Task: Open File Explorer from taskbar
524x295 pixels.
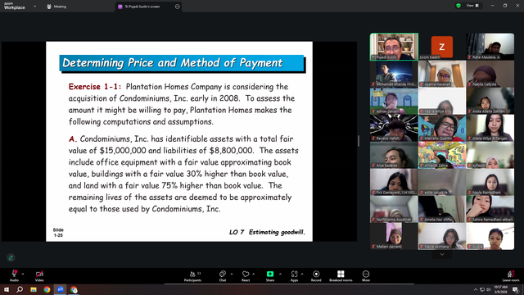Action: [x=34, y=289]
